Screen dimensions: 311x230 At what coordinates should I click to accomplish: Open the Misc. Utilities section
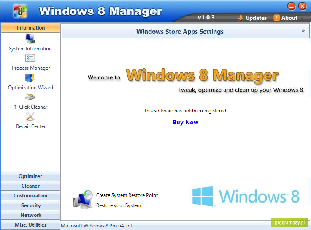pyautogui.click(x=30, y=225)
